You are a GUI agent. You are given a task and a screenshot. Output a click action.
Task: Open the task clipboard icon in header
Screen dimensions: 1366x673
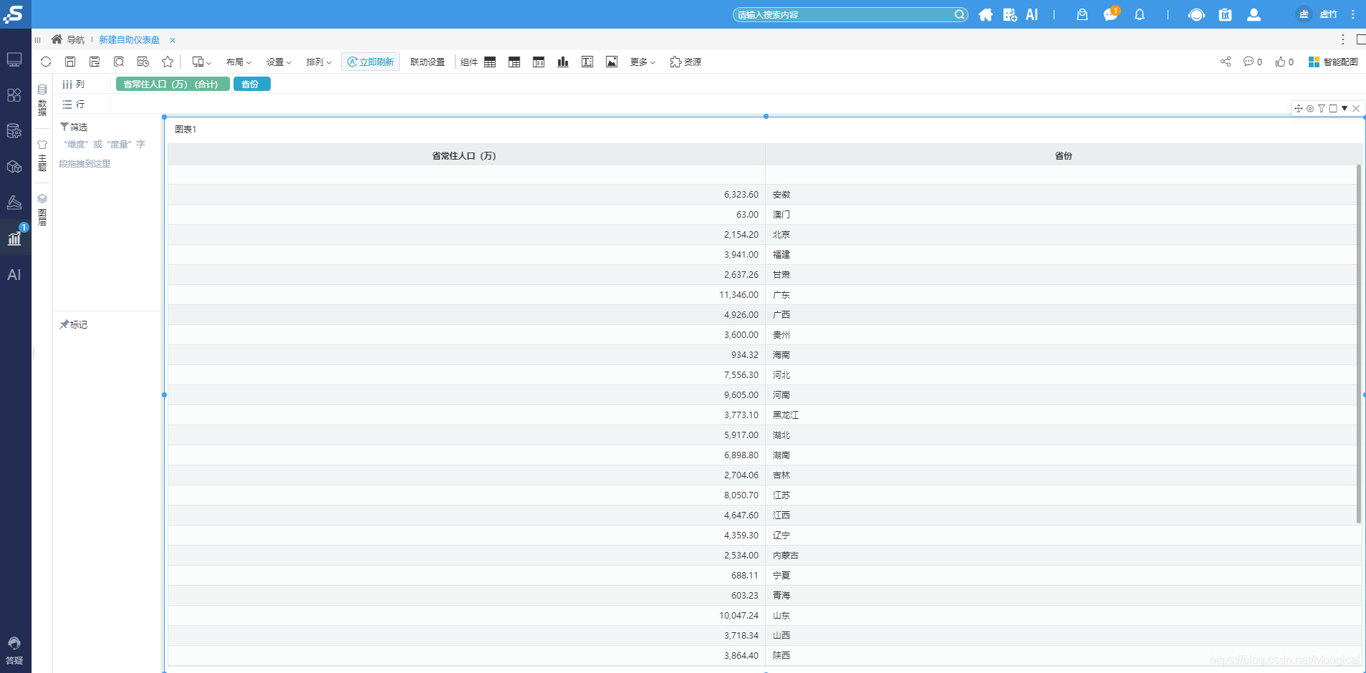[x=1226, y=14]
